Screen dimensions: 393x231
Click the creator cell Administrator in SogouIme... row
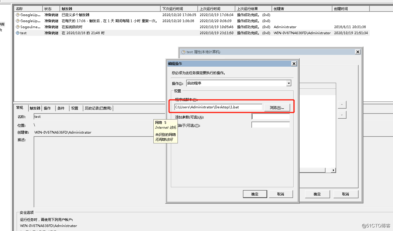pos(285,27)
